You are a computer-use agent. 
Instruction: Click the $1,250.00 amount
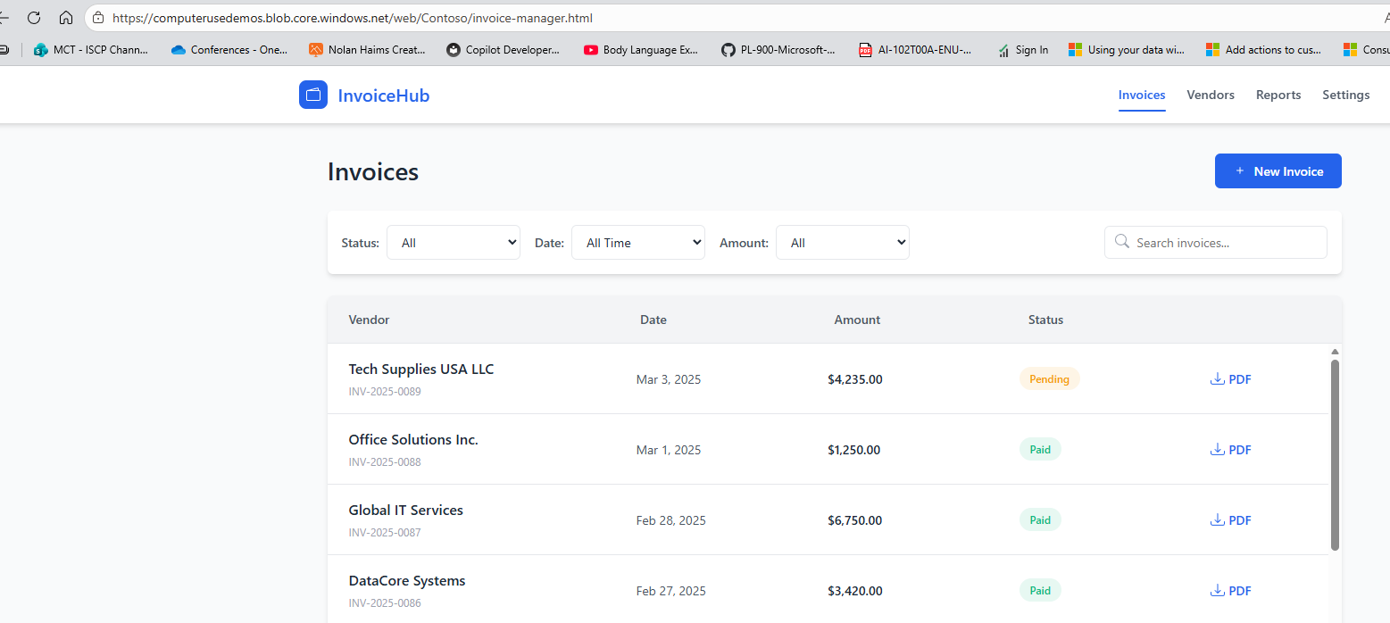(854, 450)
